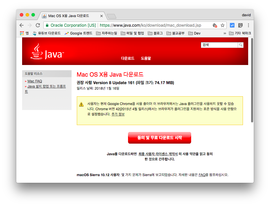The height and width of the screenshot is (206, 270).
Task: Open the translate icon in address bar
Action: pos(215,26)
